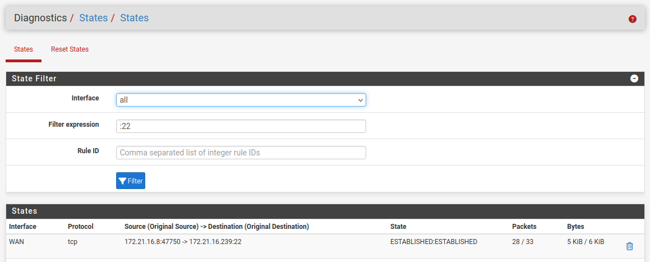
Task: Click the Rule ID label
Action: (88, 151)
